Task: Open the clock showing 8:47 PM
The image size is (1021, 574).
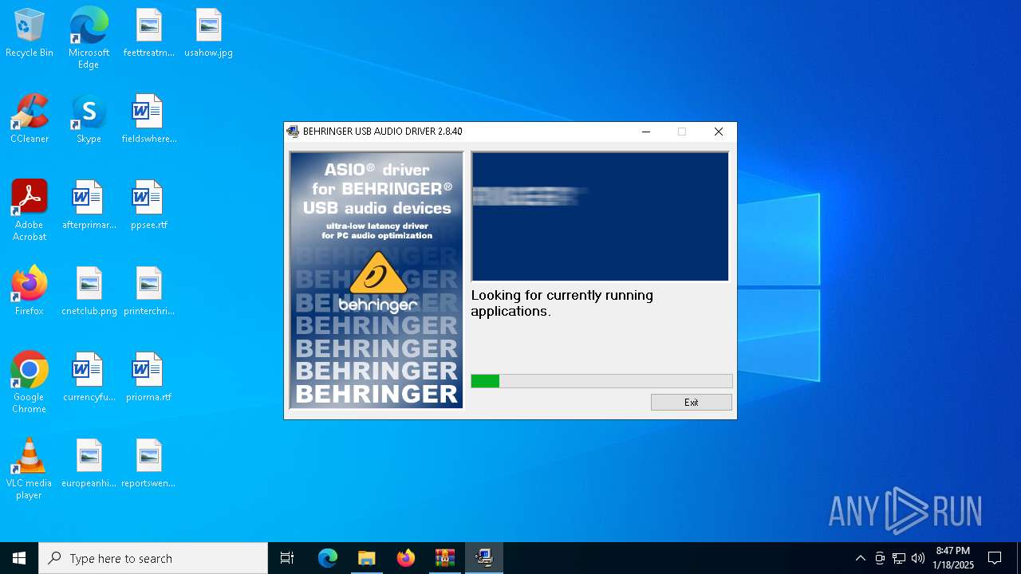Action: [x=953, y=558]
